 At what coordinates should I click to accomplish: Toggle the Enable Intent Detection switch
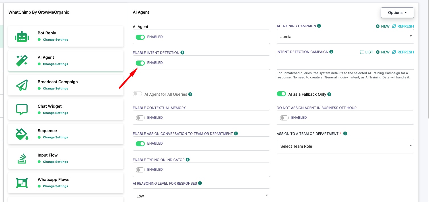point(140,63)
